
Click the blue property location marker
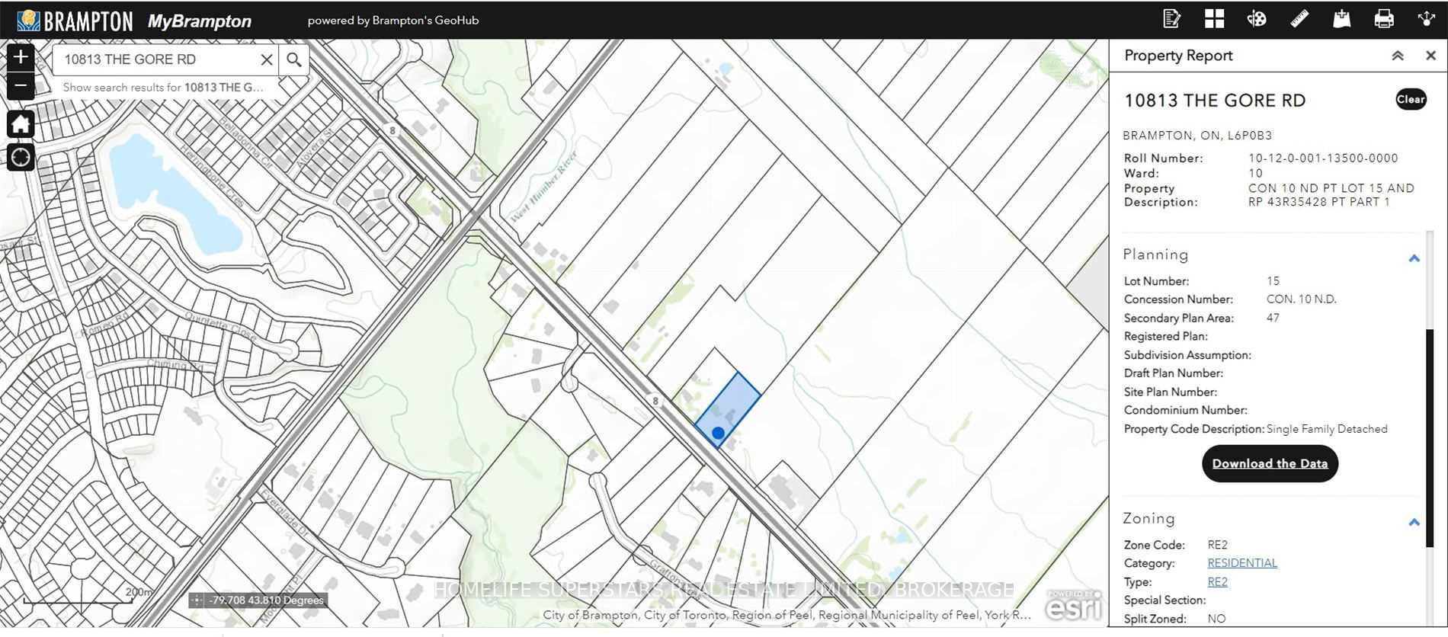click(x=718, y=433)
